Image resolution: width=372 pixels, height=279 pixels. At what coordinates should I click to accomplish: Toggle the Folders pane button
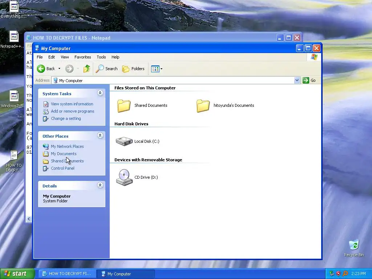tap(133, 69)
